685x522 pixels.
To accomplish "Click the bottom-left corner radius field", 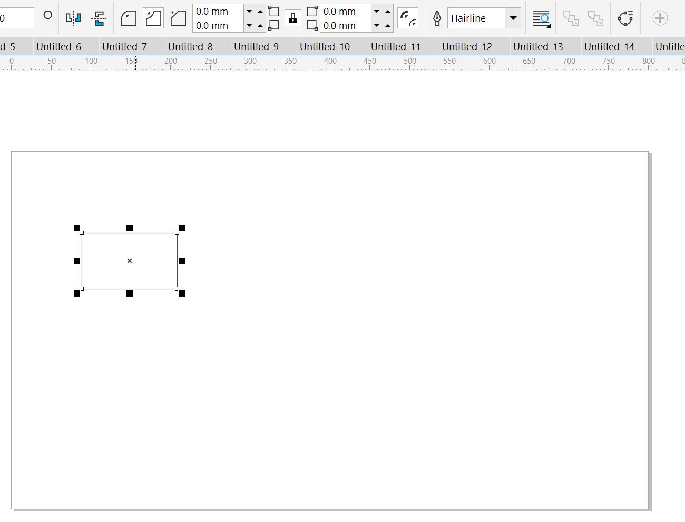I will [218, 25].
